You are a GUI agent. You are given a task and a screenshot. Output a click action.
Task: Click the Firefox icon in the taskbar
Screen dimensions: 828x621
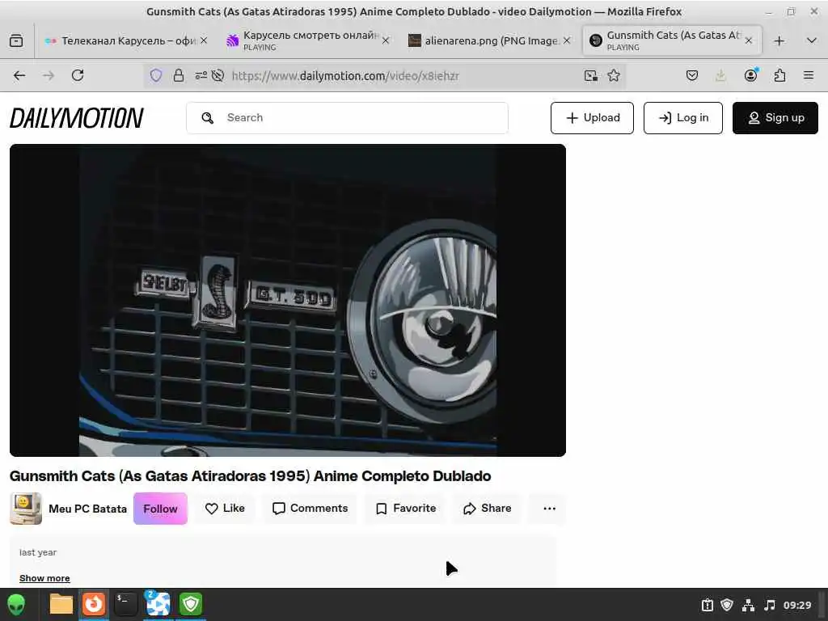pyautogui.click(x=94, y=603)
